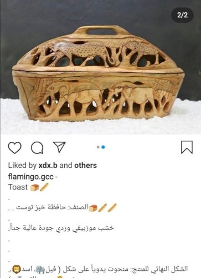Click the lion emoji in the caption
Viewport: 201px width, 278px height.
(17, 269)
